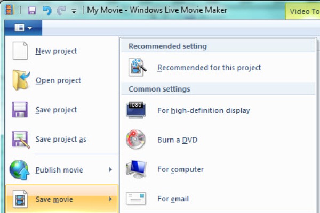The height and width of the screenshot is (213, 320).
Task: Choose For computer option
Action: (x=180, y=169)
